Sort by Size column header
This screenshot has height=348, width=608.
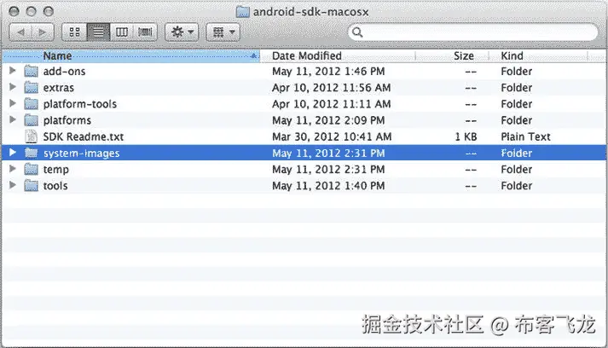tap(452, 55)
